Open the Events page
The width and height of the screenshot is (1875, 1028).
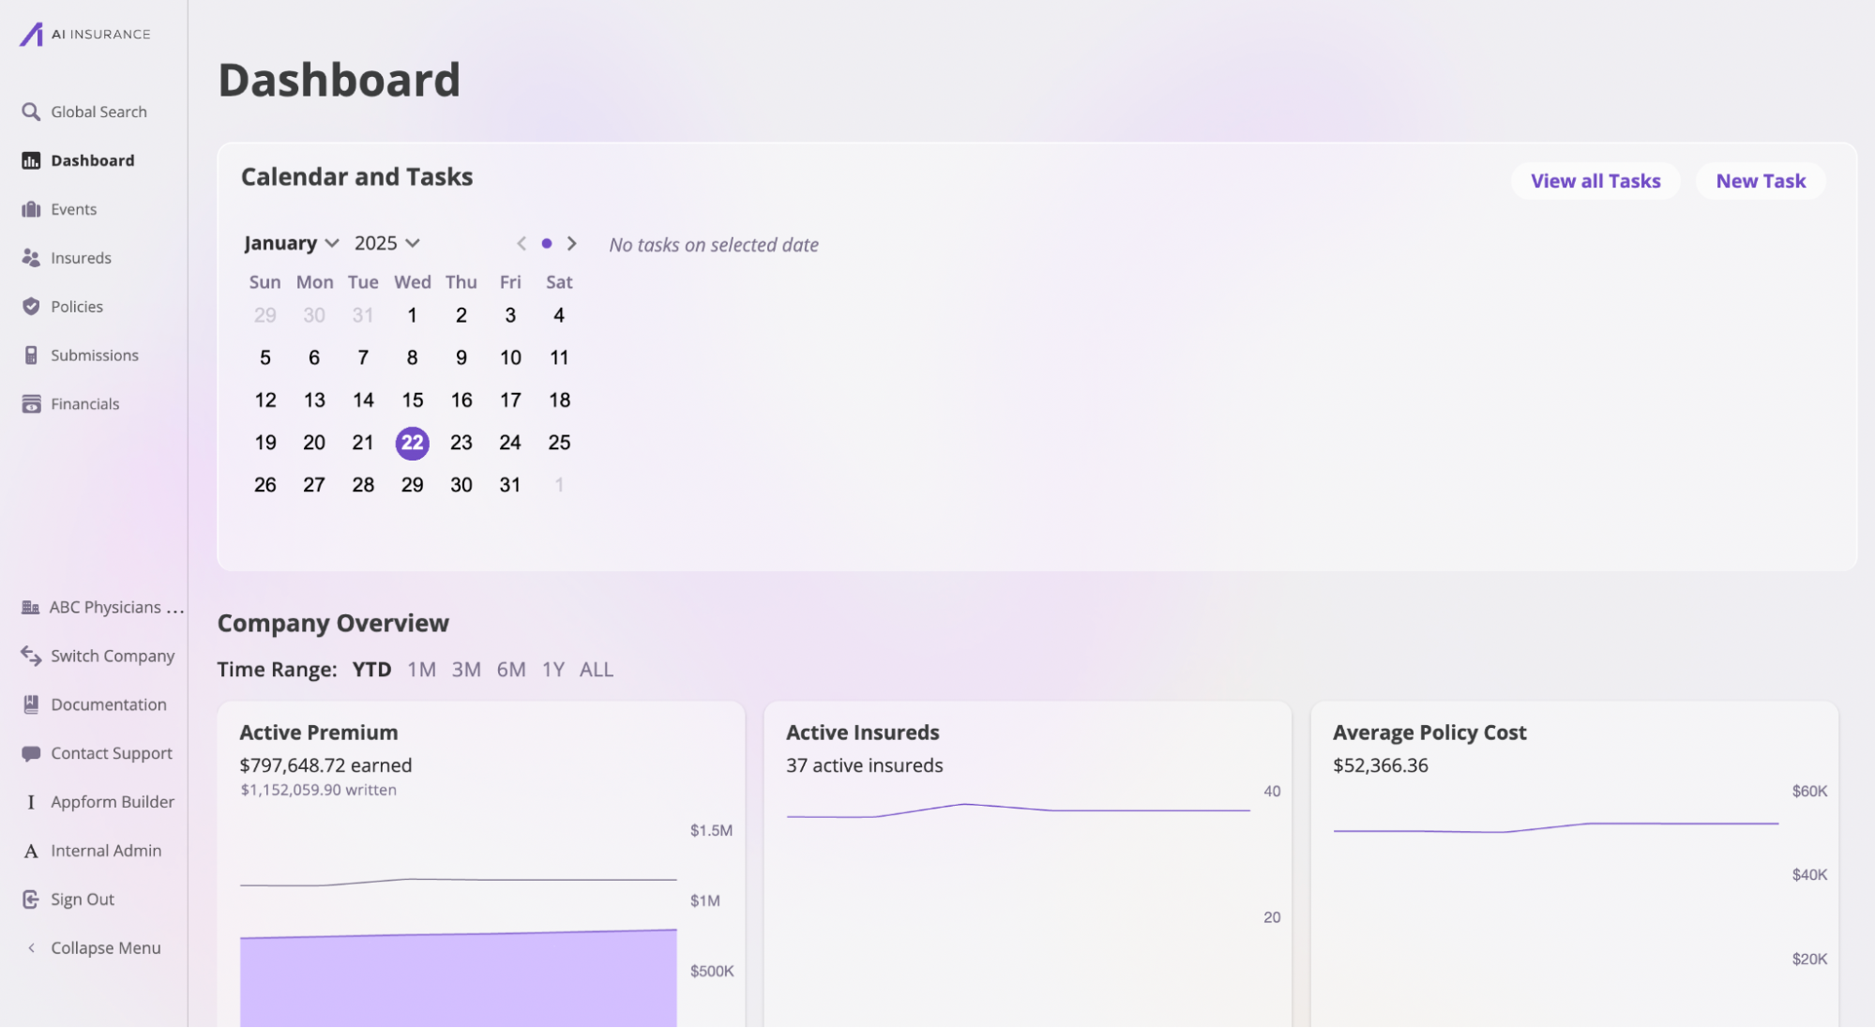pos(73,209)
